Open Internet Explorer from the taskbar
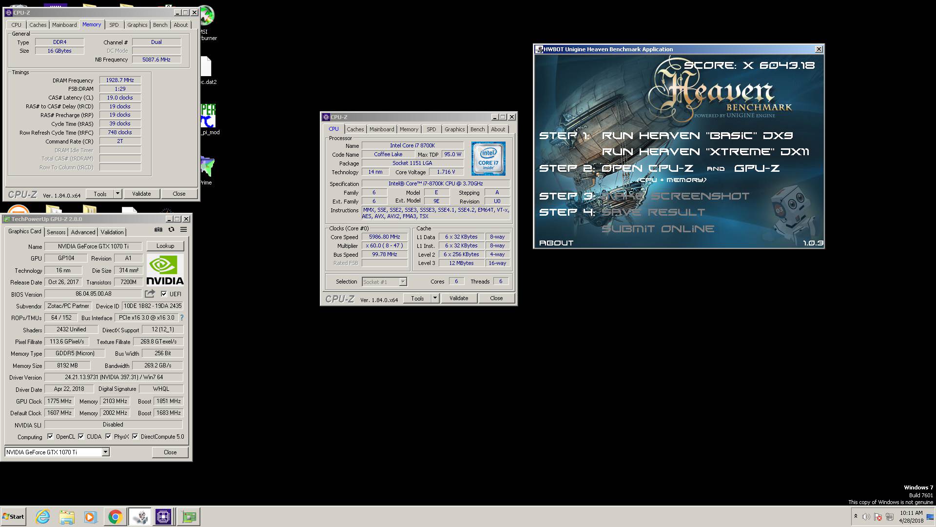This screenshot has width=936, height=527. 43,517
